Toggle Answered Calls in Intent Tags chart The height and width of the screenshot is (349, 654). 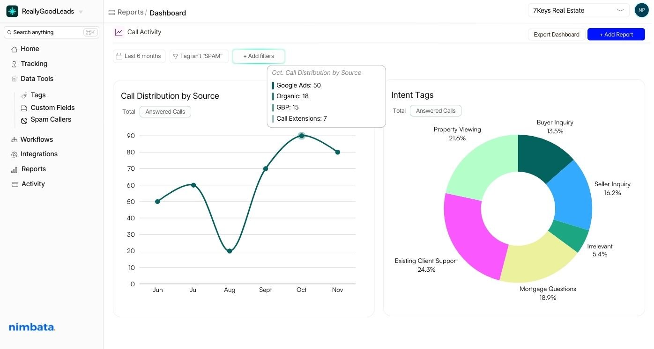pyautogui.click(x=435, y=111)
